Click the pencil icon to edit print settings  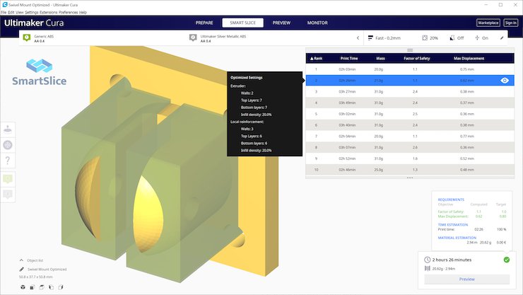pyautogui.click(x=502, y=38)
